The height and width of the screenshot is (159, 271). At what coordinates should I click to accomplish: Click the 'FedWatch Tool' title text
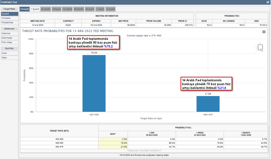pos(9,2)
